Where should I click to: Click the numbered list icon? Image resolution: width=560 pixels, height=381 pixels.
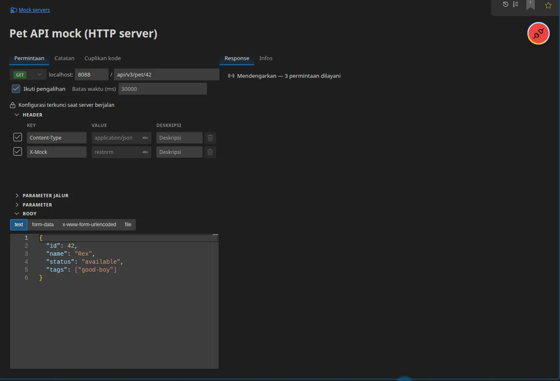pos(516,5)
